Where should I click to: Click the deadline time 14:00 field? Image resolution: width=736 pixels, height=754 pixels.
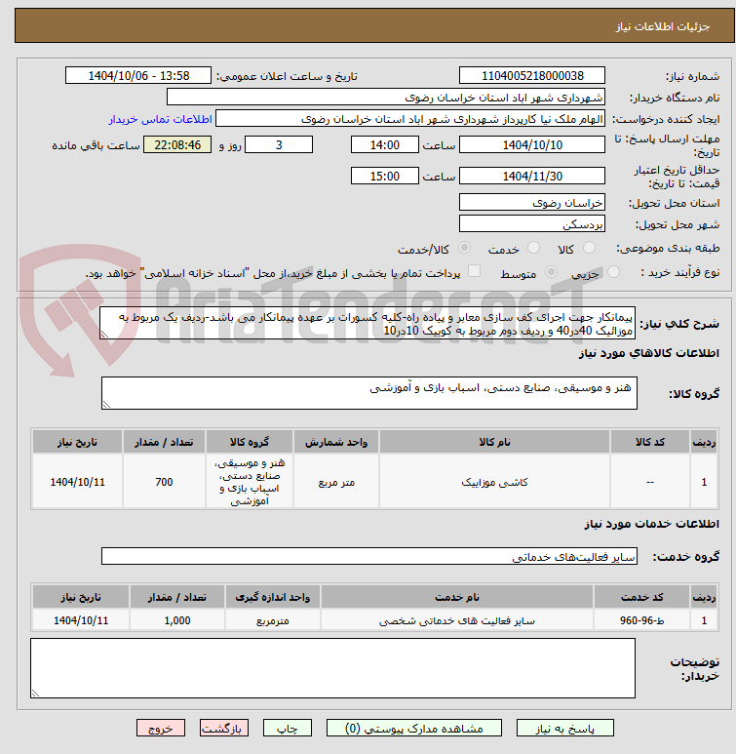click(x=385, y=144)
